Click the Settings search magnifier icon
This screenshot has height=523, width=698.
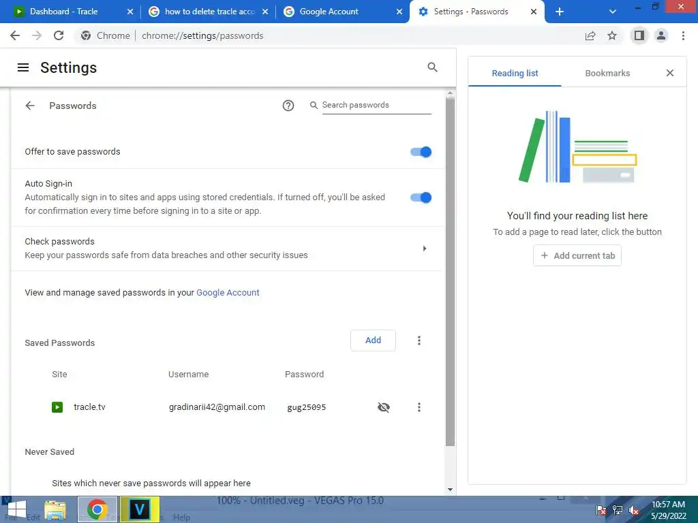pyautogui.click(x=432, y=67)
